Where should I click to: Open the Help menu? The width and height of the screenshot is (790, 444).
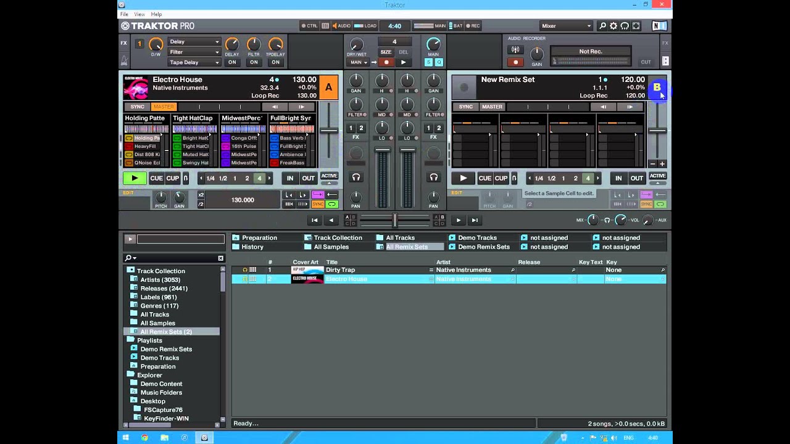click(x=156, y=14)
